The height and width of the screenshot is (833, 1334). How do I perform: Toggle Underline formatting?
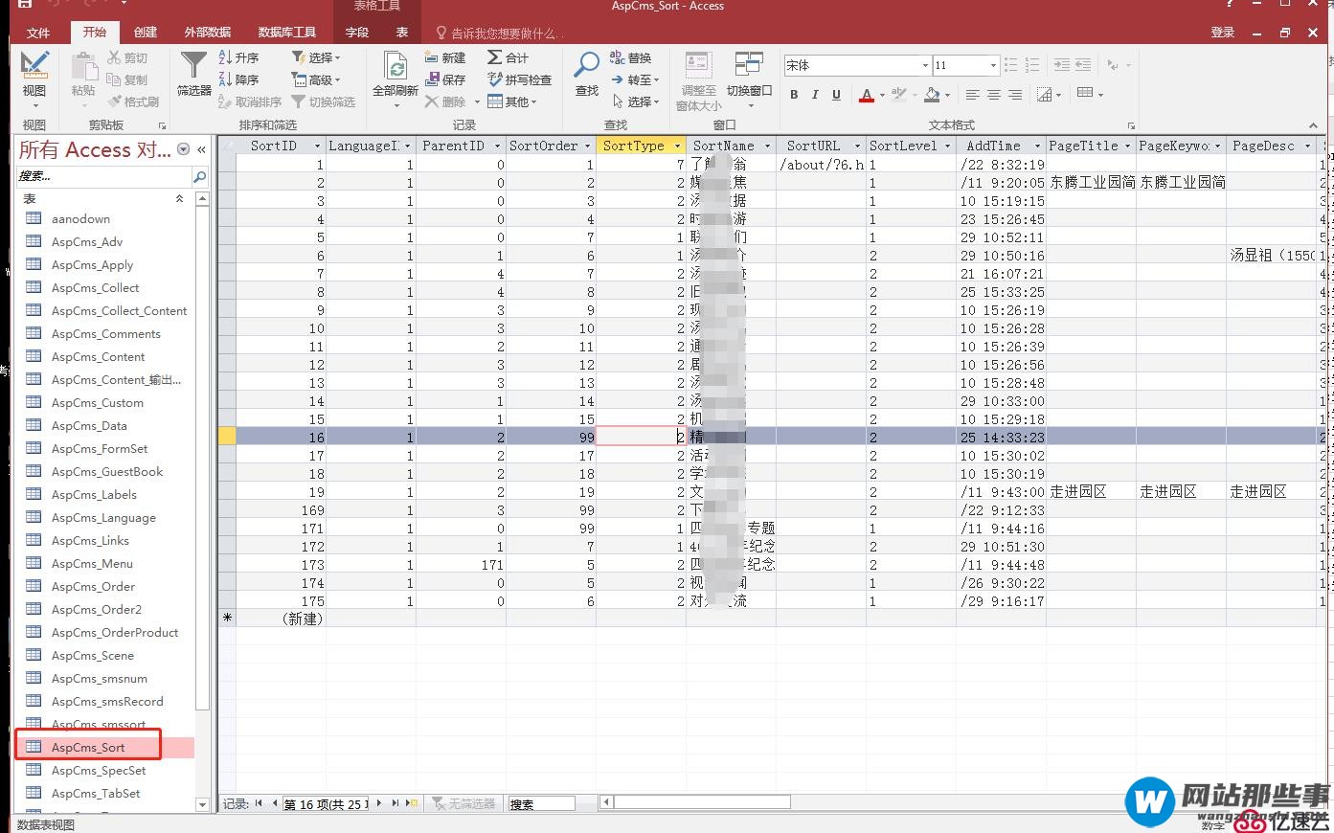coord(836,94)
